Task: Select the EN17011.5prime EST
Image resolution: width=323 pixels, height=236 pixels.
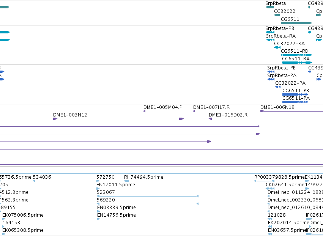Action: [x=98, y=189]
